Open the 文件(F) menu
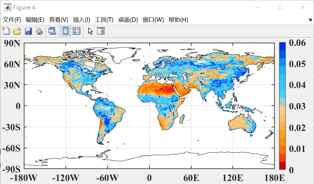This screenshot has height=184, width=314. coord(10,20)
